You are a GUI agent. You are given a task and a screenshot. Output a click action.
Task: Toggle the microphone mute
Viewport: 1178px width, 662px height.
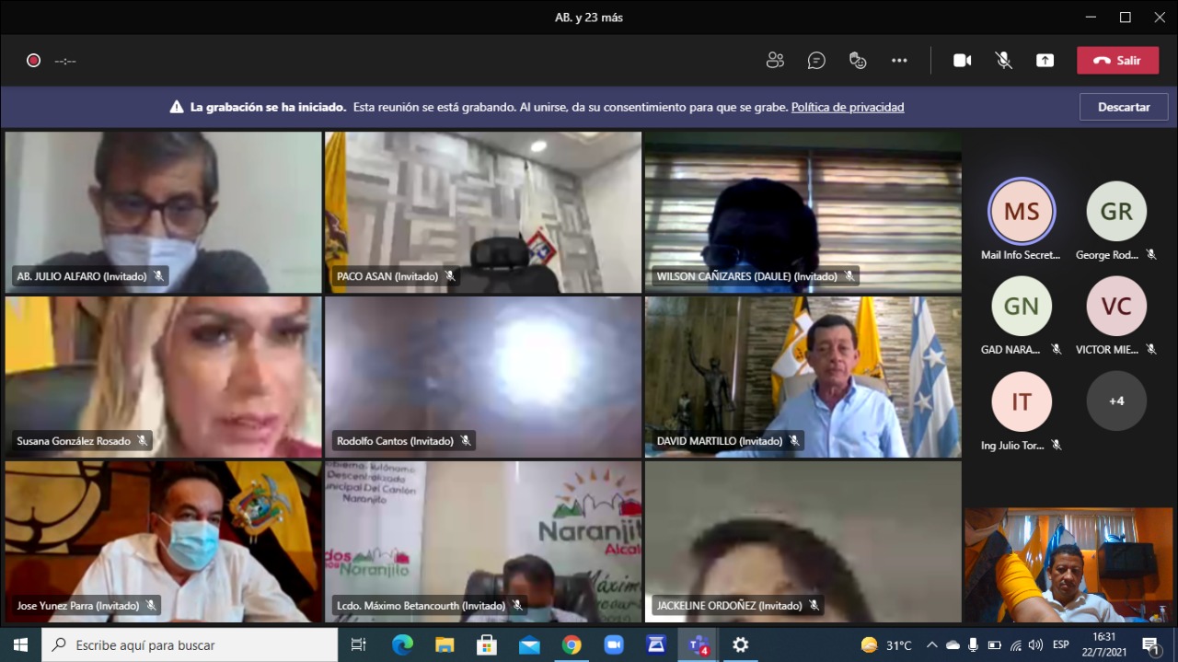click(x=1003, y=61)
